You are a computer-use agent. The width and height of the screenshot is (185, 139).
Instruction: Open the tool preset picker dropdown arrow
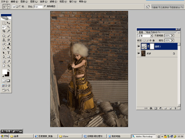(x=9, y=7)
